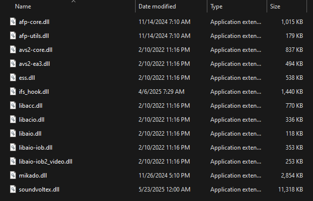This screenshot has width=313, height=201.
Task: Click the libaio-iob.dll filename
Action: (x=35, y=148)
